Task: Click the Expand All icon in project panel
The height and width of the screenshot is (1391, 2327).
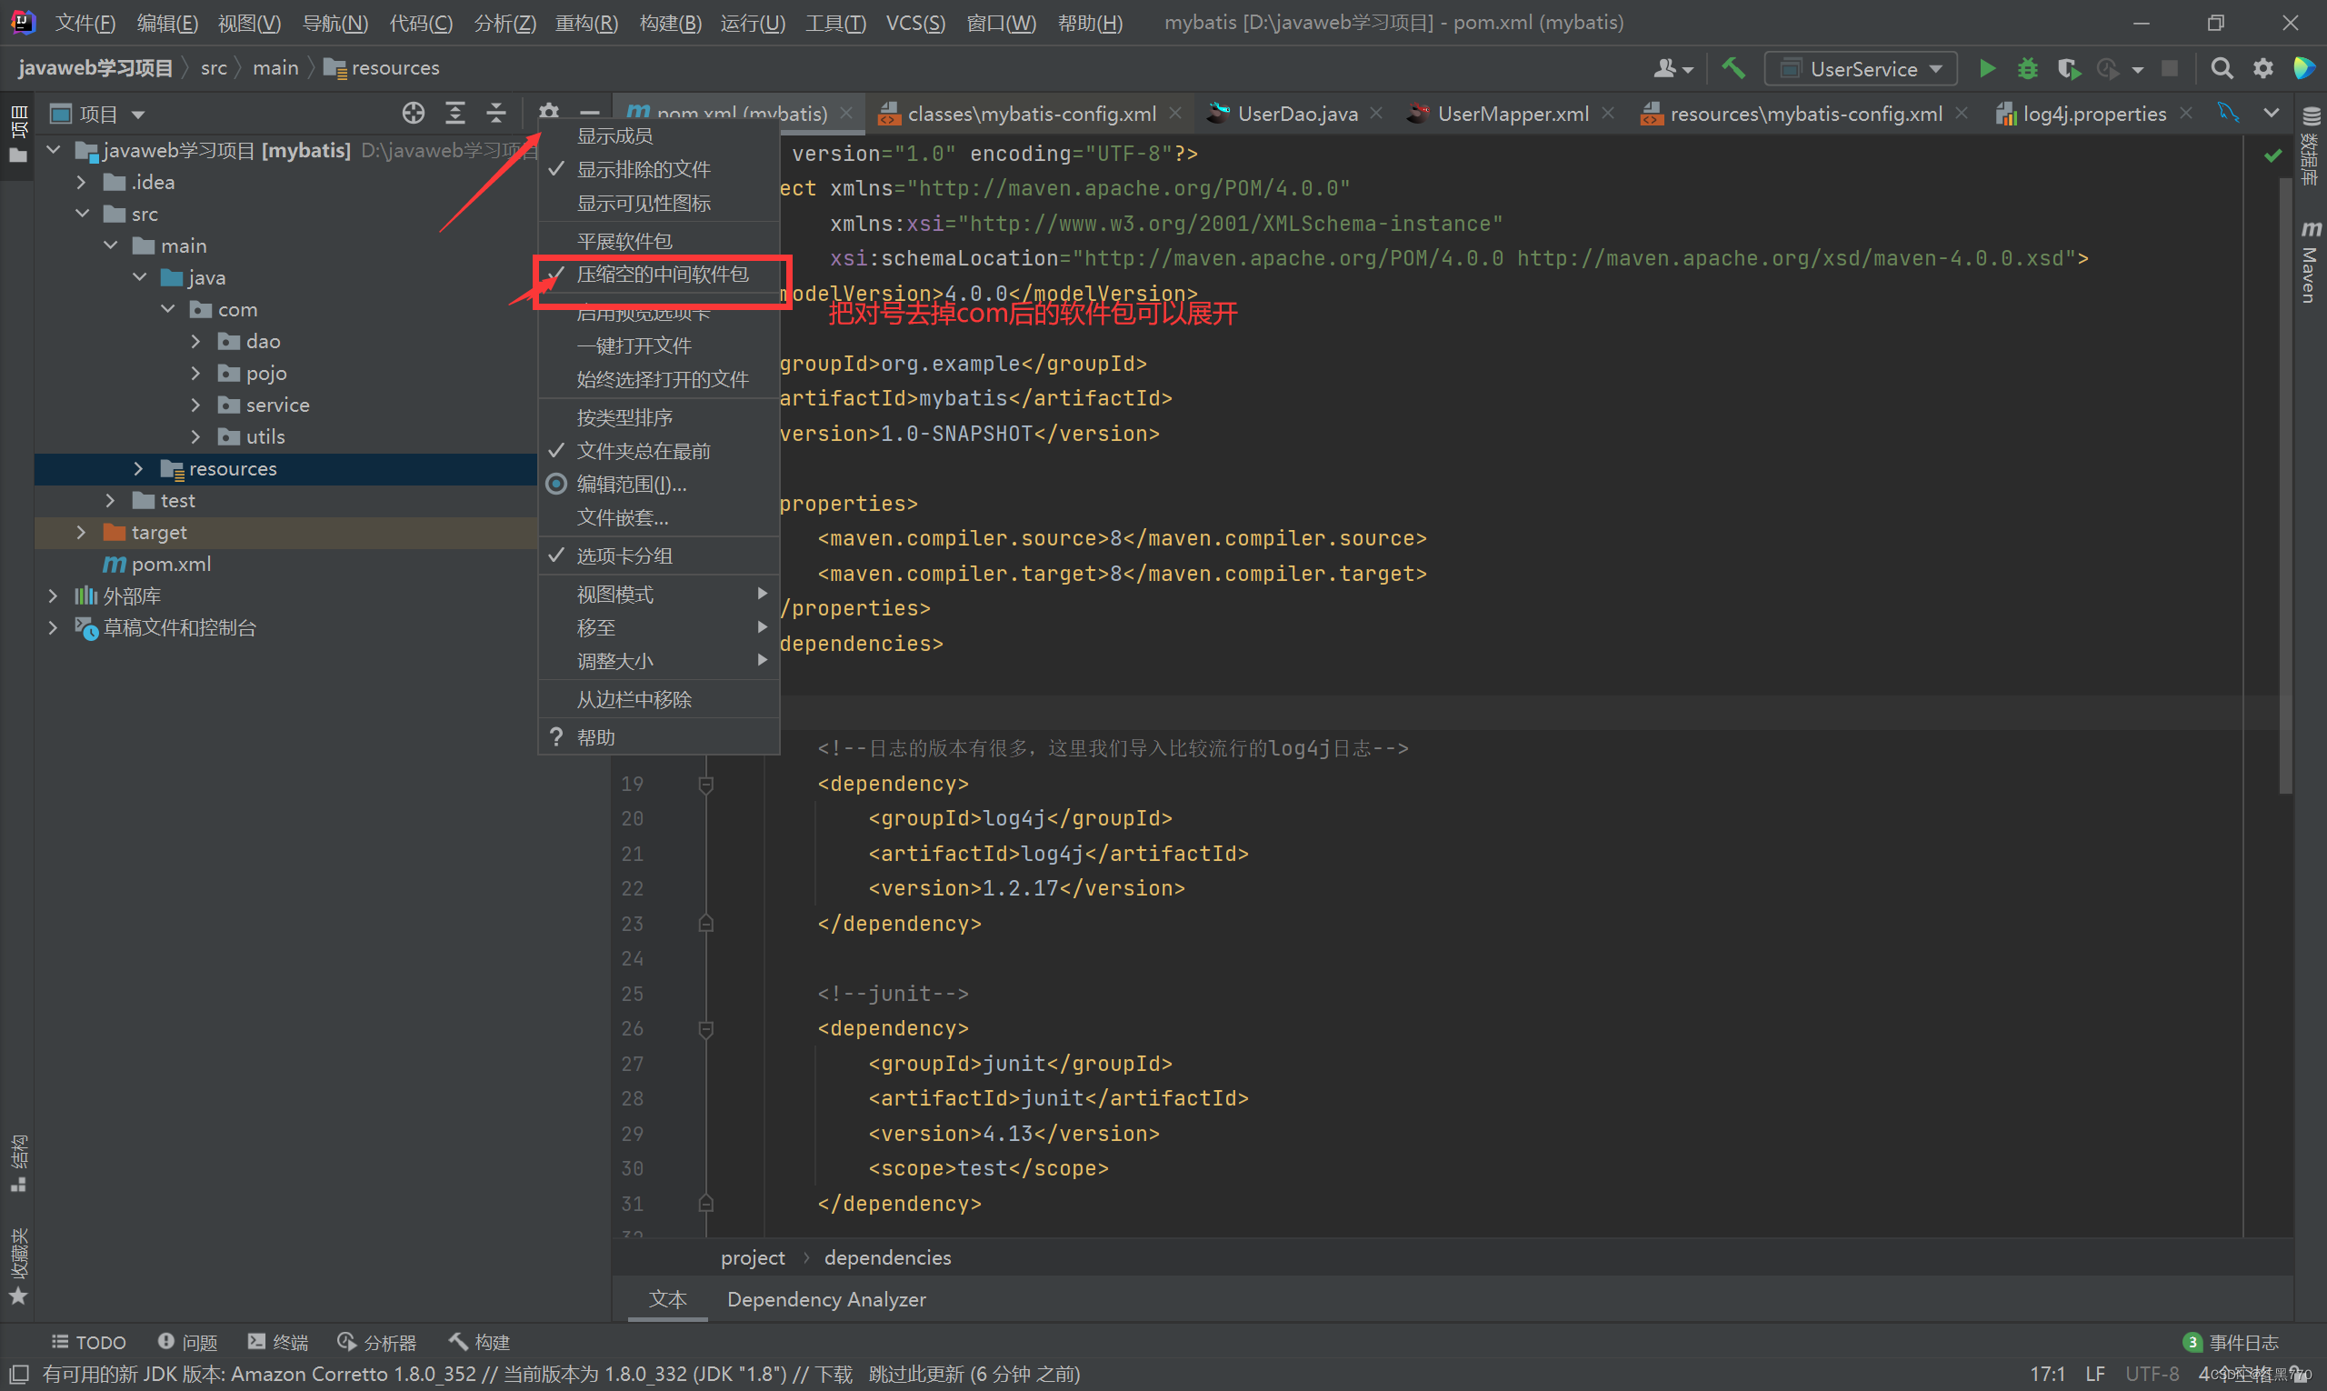Action: pyautogui.click(x=454, y=114)
